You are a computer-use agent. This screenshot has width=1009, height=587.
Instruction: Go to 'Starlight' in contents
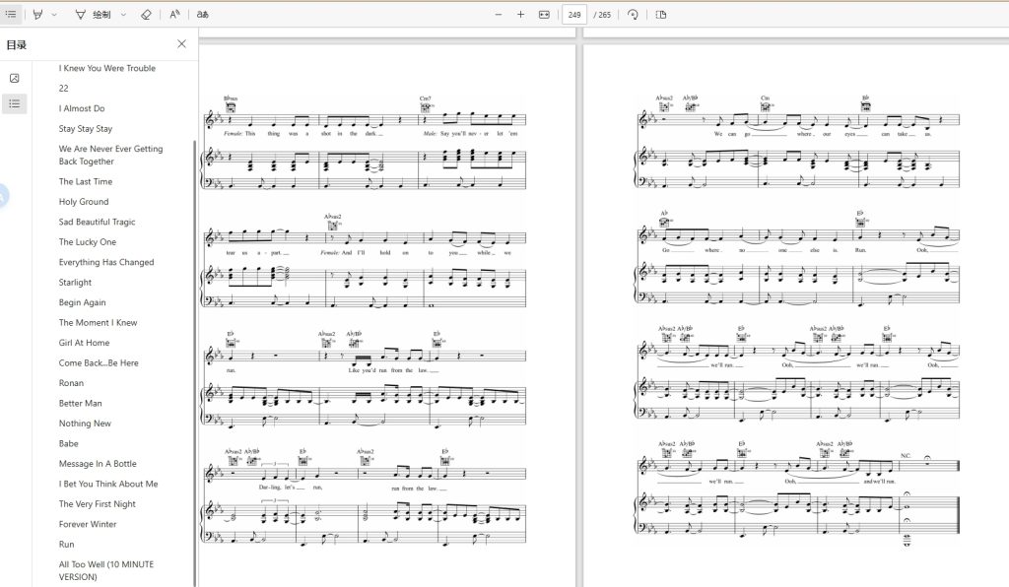(x=75, y=283)
